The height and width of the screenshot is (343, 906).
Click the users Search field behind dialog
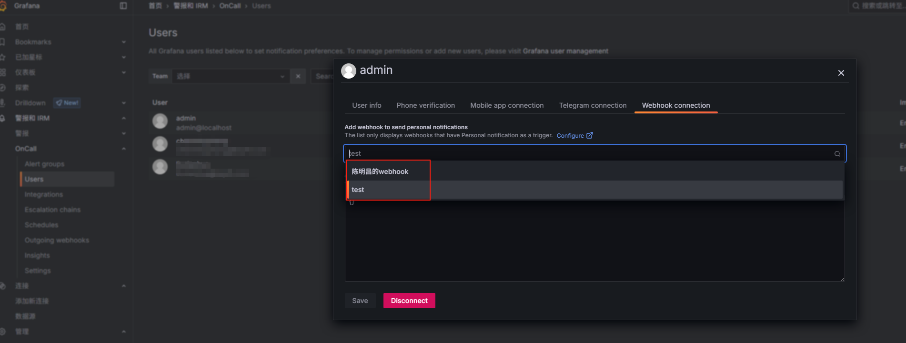pos(322,76)
